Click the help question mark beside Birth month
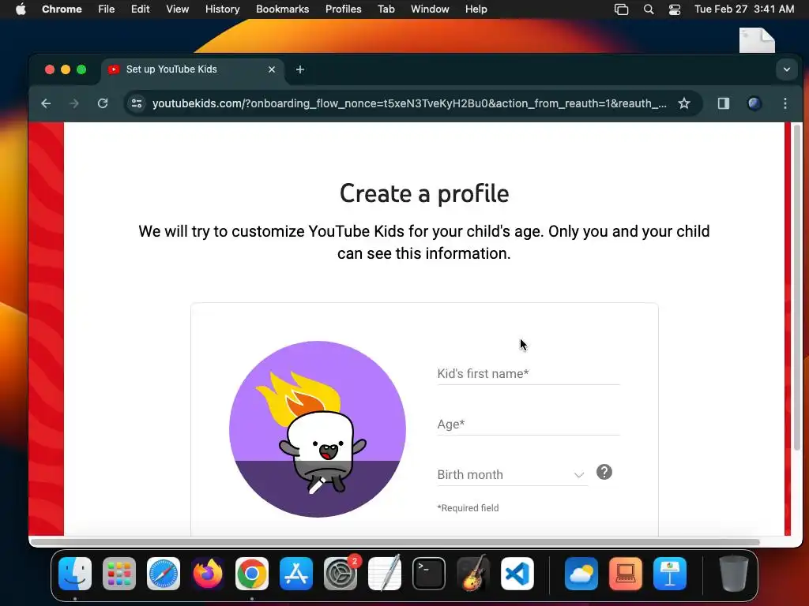 pyautogui.click(x=604, y=472)
